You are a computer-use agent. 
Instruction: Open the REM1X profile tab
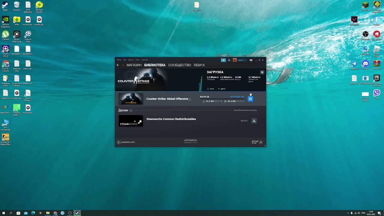pos(199,65)
